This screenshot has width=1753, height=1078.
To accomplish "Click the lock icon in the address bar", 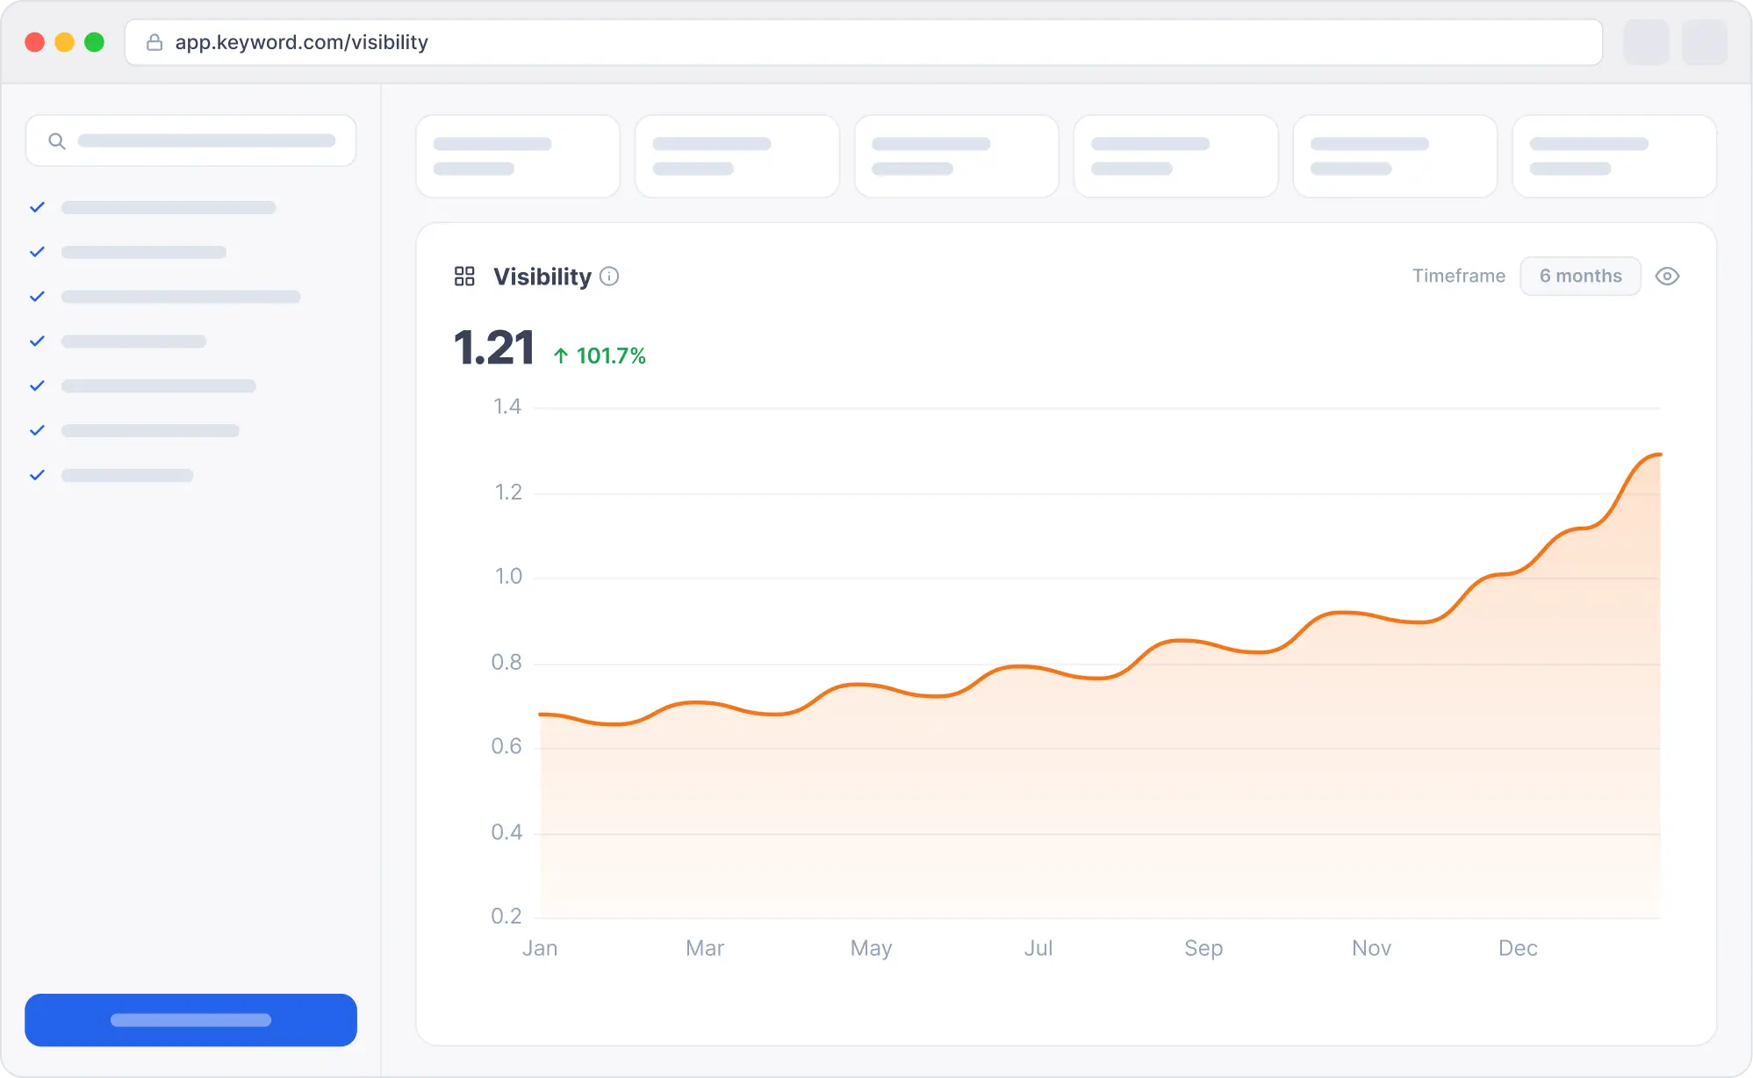I will (x=154, y=42).
